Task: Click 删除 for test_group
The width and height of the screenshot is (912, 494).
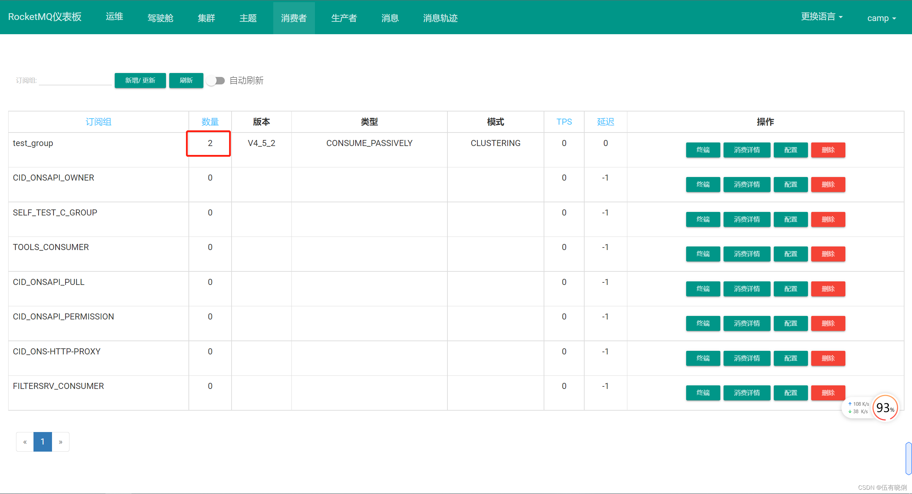Action: 828,150
